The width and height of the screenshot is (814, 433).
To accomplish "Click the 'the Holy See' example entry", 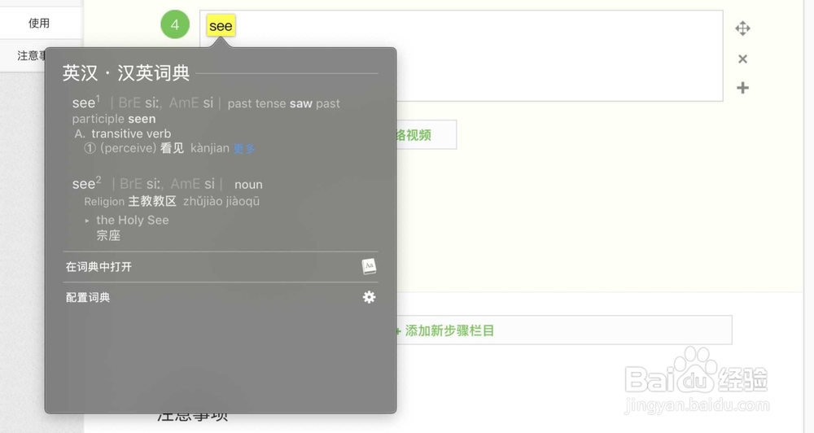I will [133, 220].
